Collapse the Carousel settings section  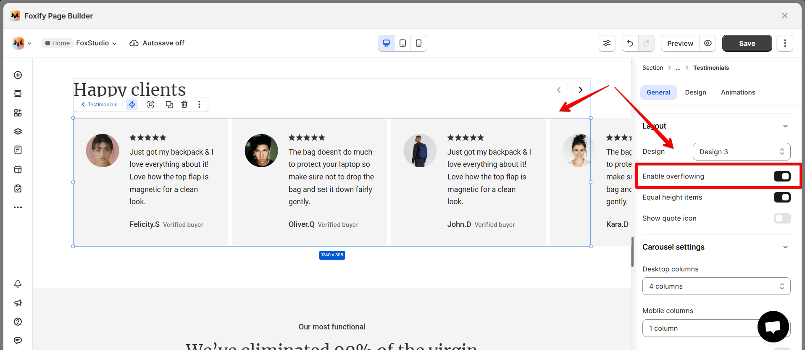click(x=785, y=247)
